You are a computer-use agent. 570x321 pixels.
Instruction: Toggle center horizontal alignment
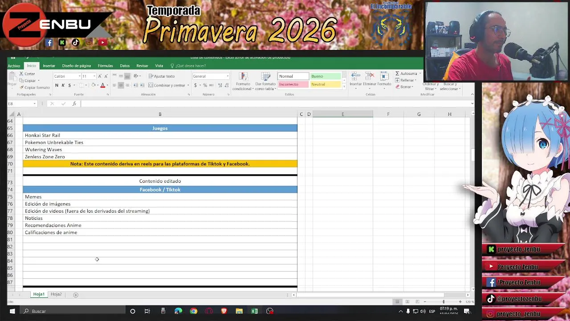121,85
